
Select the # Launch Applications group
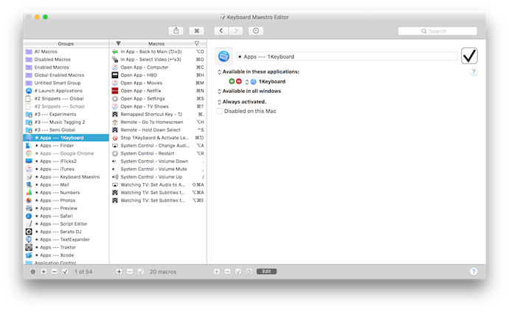coord(66,91)
